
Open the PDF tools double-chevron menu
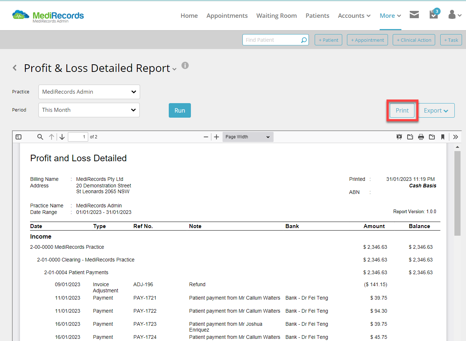455,137
